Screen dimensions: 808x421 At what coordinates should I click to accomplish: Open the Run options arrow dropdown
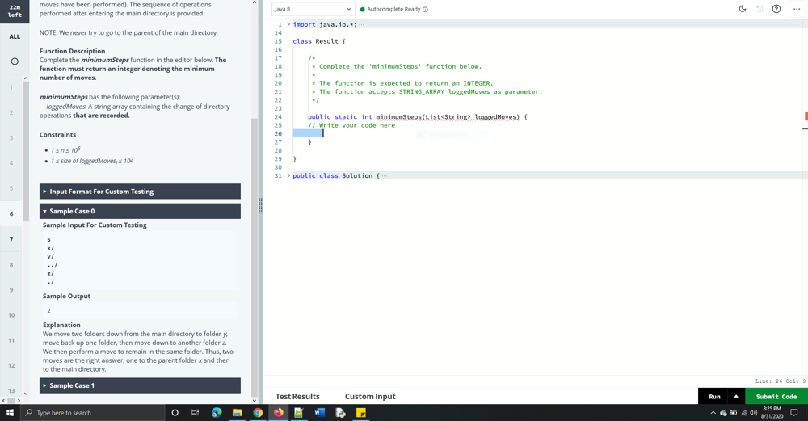(x=736, y=396)
